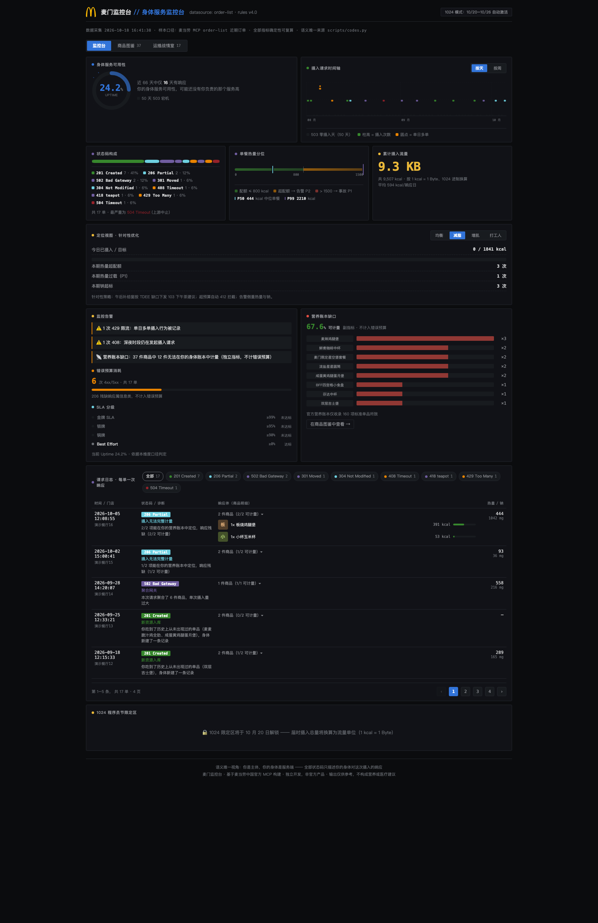Expand the 1 件商品 (1/1 可计量) row
This screenshot has width=598, height=923.
pos(239,583)
